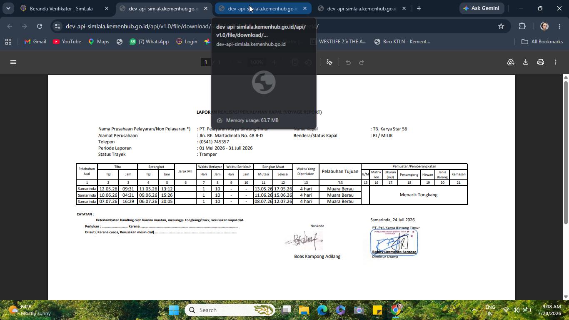
Task: Expand the All Bookmarks folder
Action: (542, 42)
